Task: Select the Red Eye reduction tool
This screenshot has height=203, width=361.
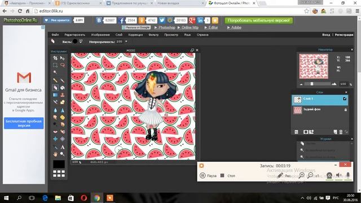Action: [x=55, y=131]
